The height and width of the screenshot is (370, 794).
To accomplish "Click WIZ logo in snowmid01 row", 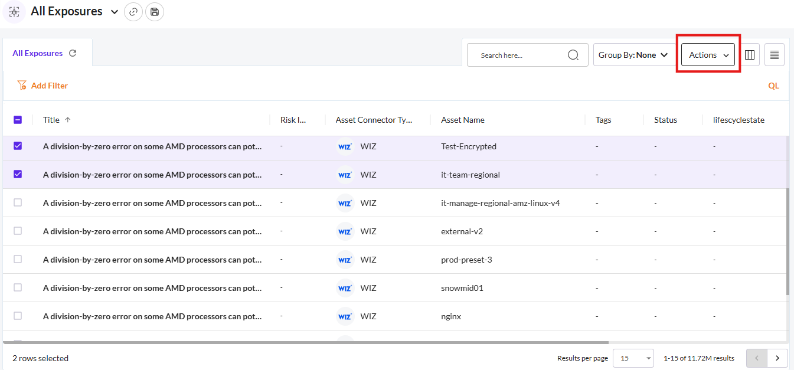I will click(345, 288).
